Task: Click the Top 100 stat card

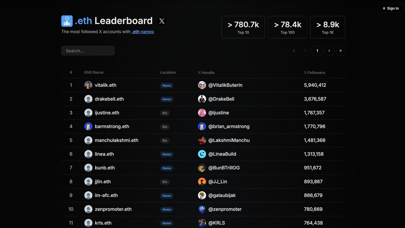Action: coord(288,27)
